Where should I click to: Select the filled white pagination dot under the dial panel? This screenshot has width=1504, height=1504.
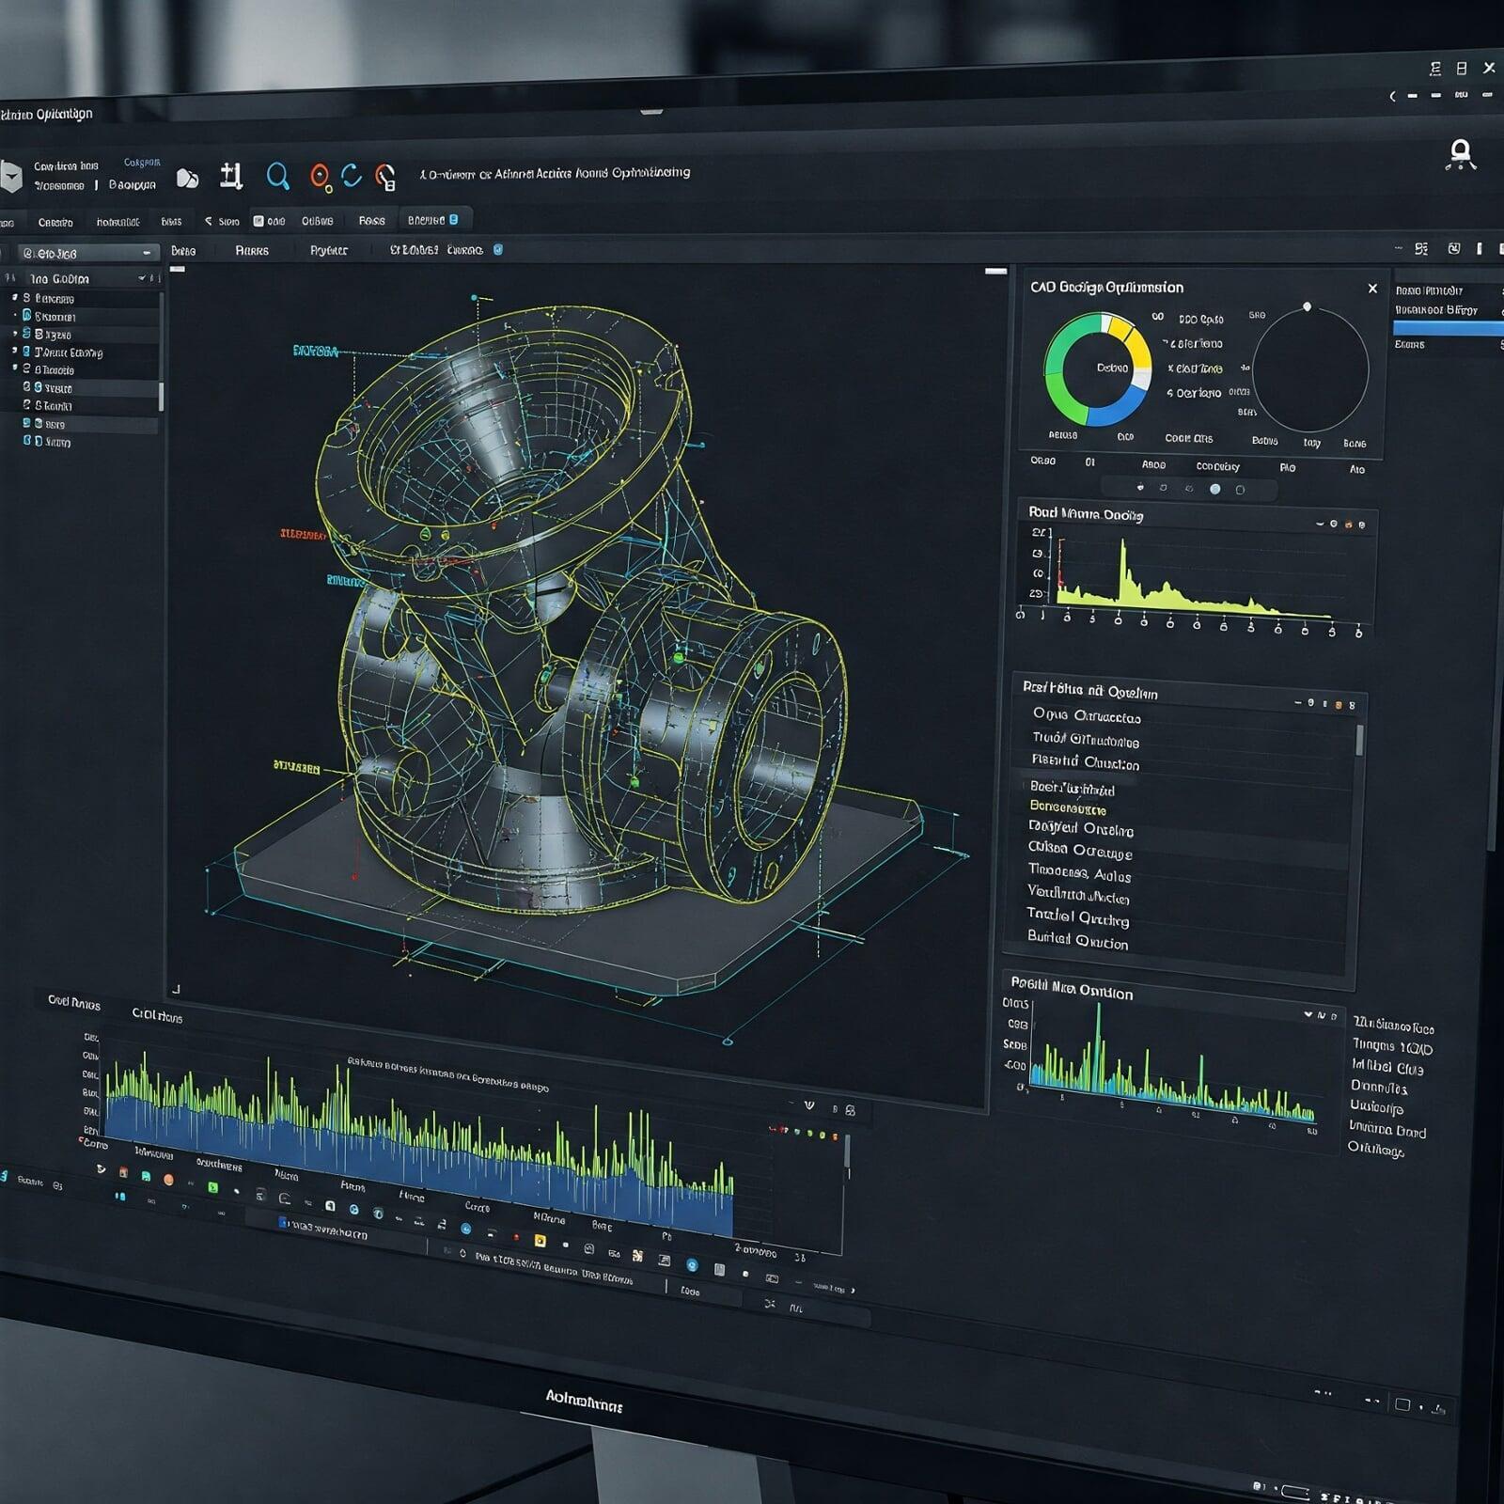(1214, 489)
